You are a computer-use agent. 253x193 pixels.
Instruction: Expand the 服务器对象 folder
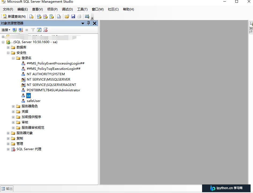pyautogui.click(x=8, y=133)
